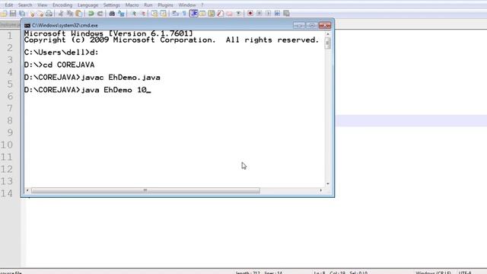Click the cmd vertical scrollbar thumb
487x274 pixels.
[328, 43]
